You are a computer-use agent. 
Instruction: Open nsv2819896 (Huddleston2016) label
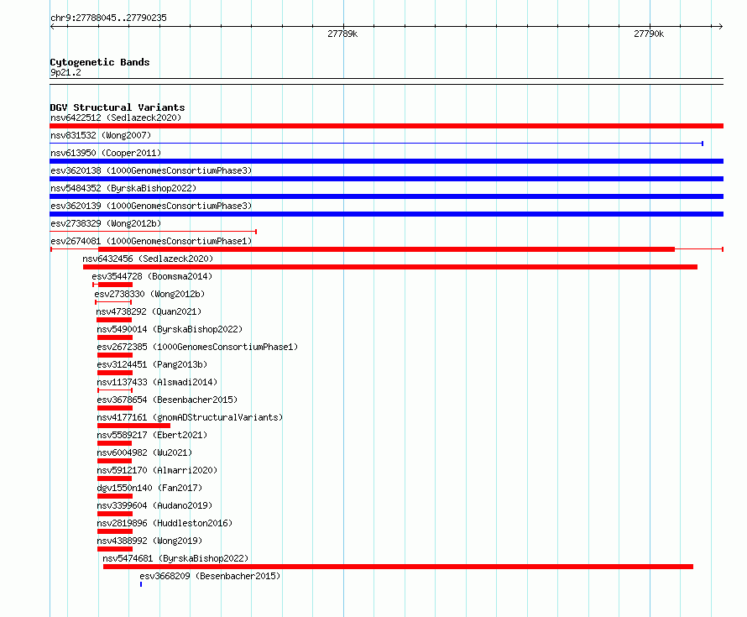pos(165,523)
